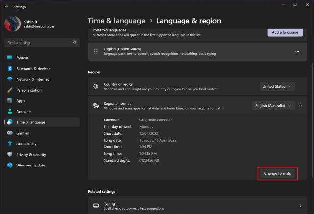Click the standard digits 0123456789 value

tap(149, 160)
